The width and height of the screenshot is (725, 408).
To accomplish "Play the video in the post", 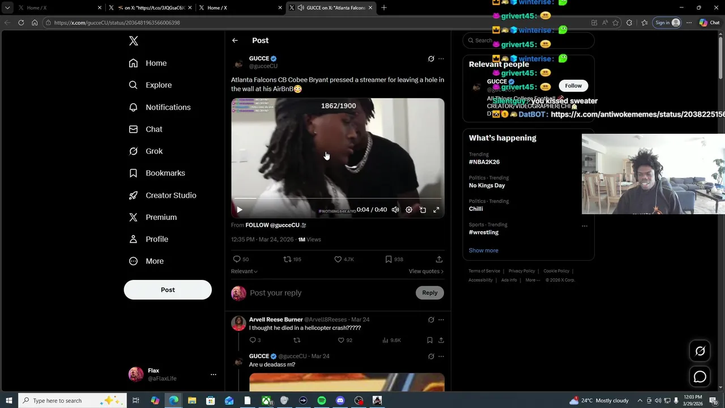I will [x=240, y=210].
